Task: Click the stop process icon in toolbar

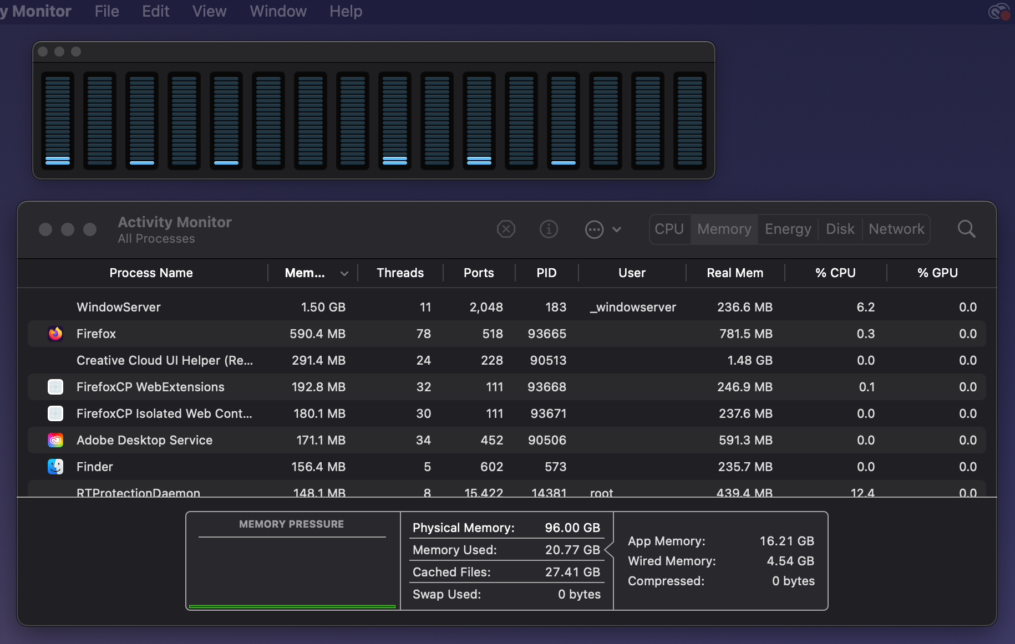Action: [506, 229]
